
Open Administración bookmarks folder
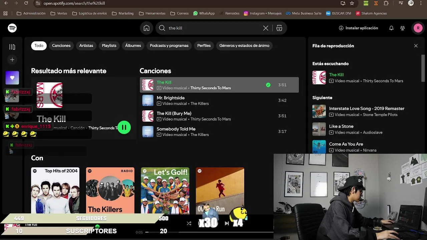click(x=31, y=13)
